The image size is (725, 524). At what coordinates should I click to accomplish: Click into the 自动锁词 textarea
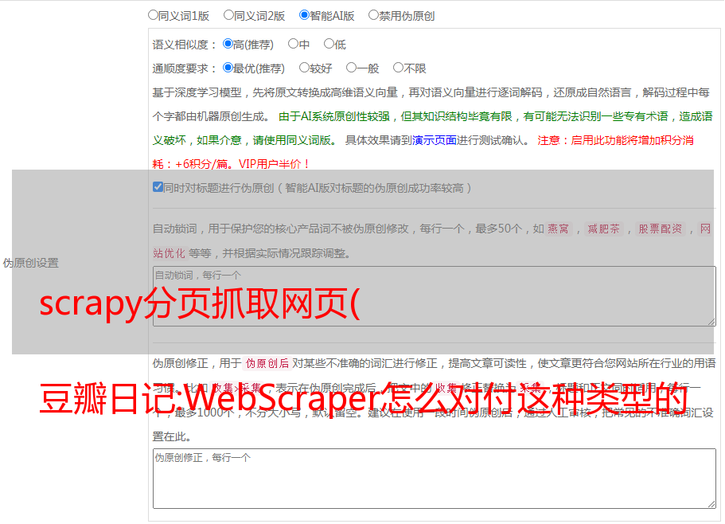click(435, 296)
